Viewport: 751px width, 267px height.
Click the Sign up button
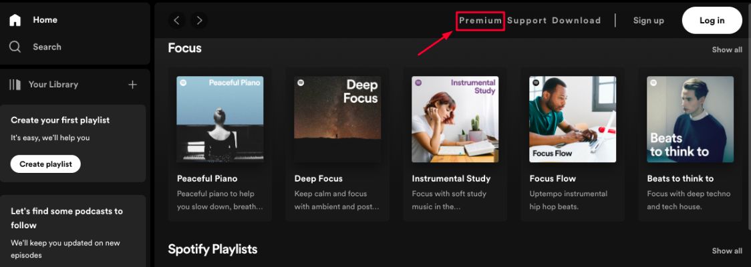(x=649, y=21)
